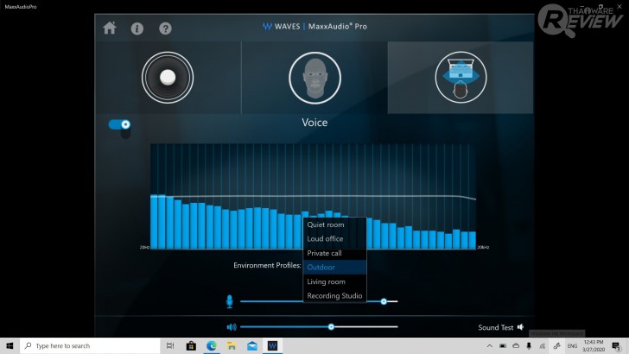Click the info (i) icon
Image resolution: width=629 pixels, height=354 pixels.
[x=137, y=28]
